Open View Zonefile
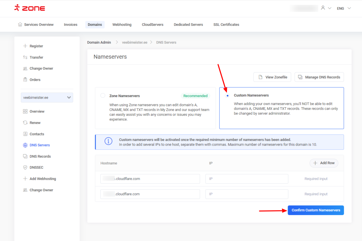The height and width of the screenshot is (241, 362). 272,77
